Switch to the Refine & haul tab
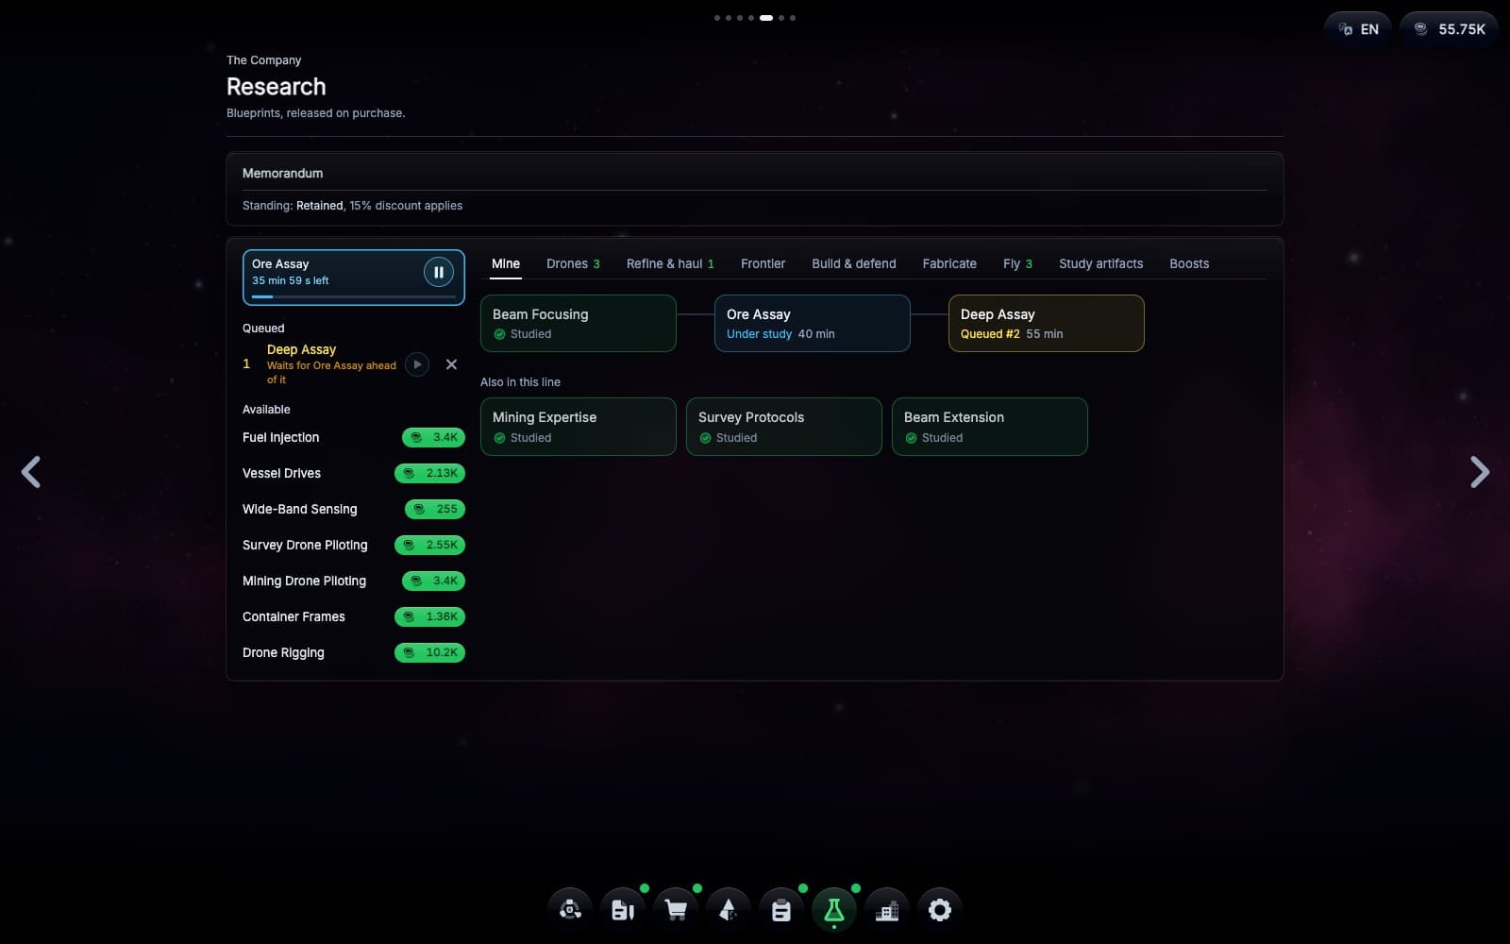 pos(670,264)
